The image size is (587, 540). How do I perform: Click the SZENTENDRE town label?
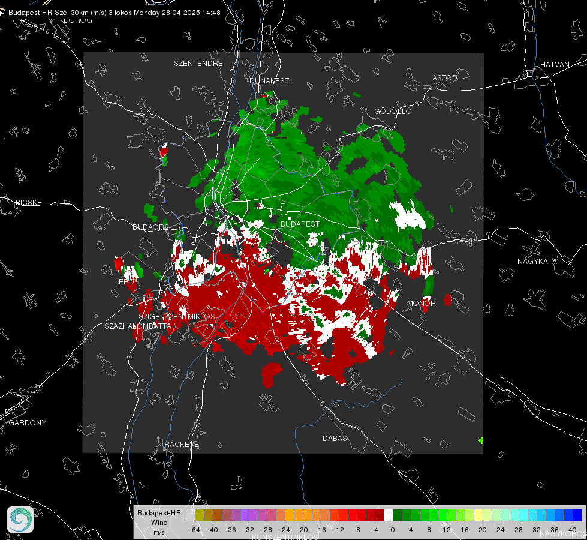[198, 64]
